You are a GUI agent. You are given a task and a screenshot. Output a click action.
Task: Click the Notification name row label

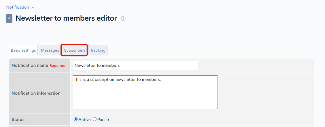click(x=30, y=65)
